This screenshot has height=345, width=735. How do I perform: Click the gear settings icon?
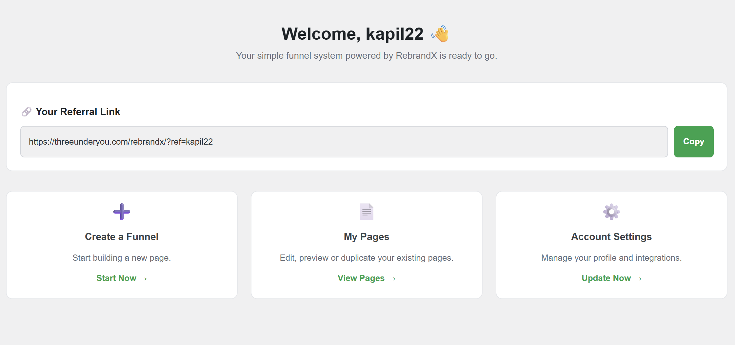[x=611, y=212]
